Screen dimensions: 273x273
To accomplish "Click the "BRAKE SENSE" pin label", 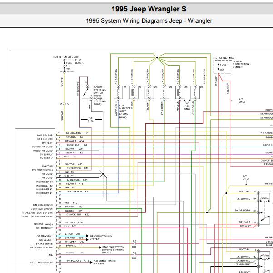I will tap(44, 244).
